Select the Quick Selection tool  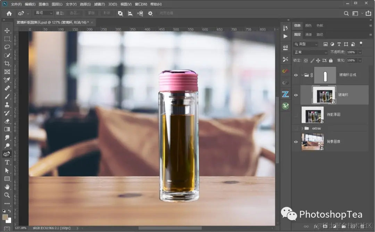[7, 55]
